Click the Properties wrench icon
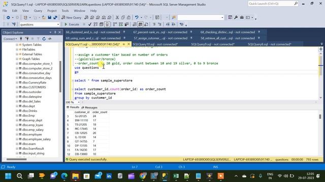The width and height of the screenshot is (325, 182). pyautogui.click(x=236, y=18)
